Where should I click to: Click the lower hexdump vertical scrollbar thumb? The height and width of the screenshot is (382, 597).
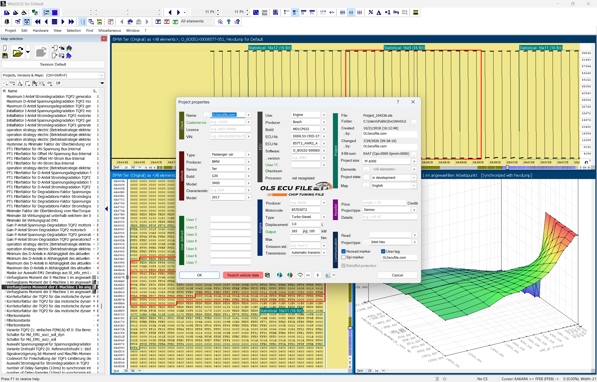[350, 328]
